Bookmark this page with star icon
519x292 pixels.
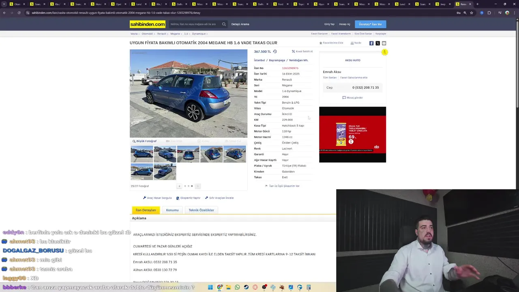point(471,13)
